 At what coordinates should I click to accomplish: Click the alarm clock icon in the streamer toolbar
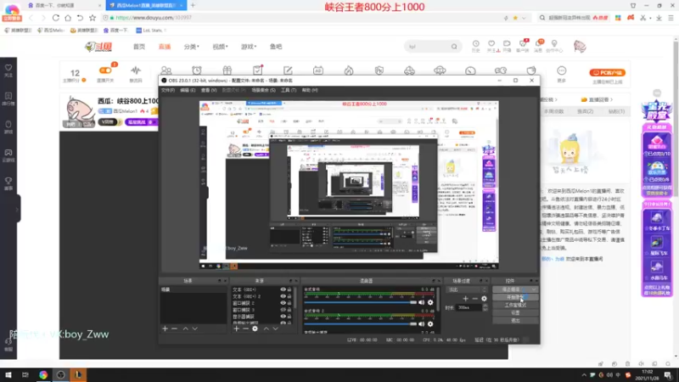pos(197,70)
